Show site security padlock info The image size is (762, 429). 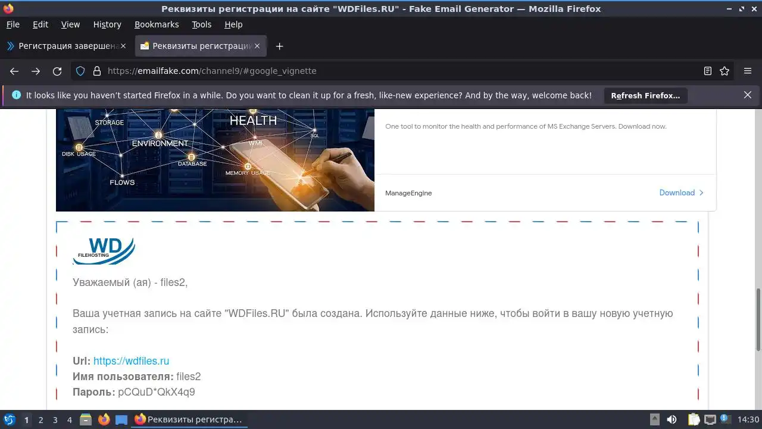point(97,71)
